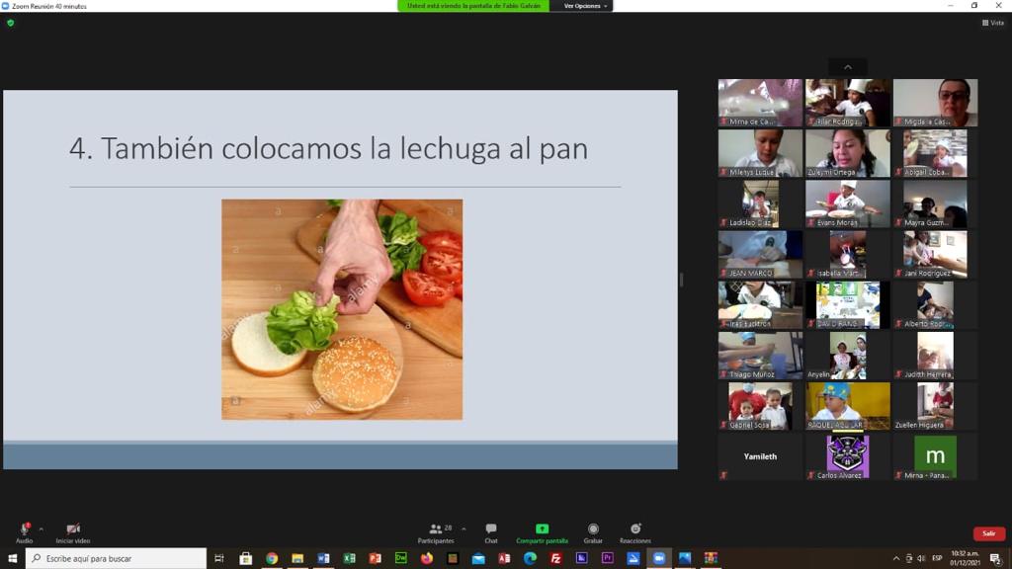The width and height of the screenshot is (1012, 569).
Task: Open Google Chrome from the taskbar
Action: [x=272, y=558]
